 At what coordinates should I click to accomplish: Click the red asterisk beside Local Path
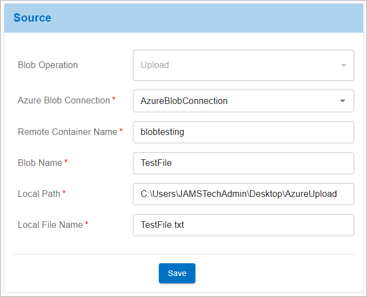coord(64,192)
